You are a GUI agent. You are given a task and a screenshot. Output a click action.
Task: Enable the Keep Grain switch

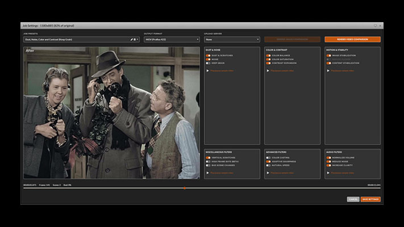(208, 63)
